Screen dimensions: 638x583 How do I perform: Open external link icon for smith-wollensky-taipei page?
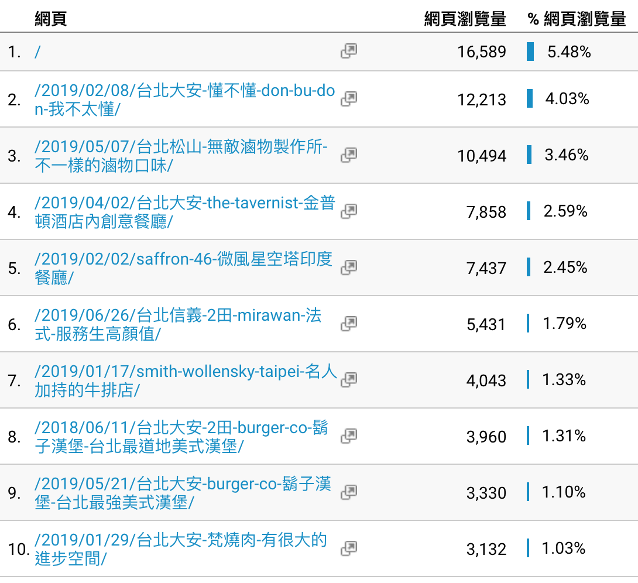click(349, 380)
